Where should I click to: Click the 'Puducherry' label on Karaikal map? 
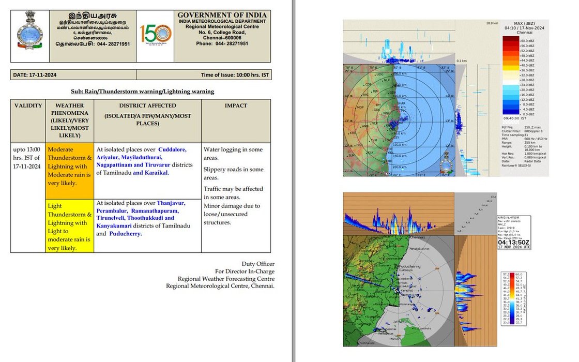tap(410, 266)
